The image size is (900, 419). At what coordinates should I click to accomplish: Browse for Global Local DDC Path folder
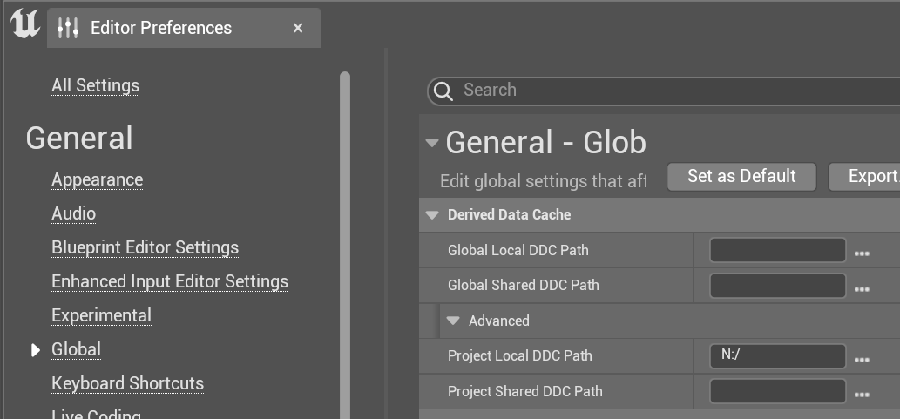click(862, 253)
